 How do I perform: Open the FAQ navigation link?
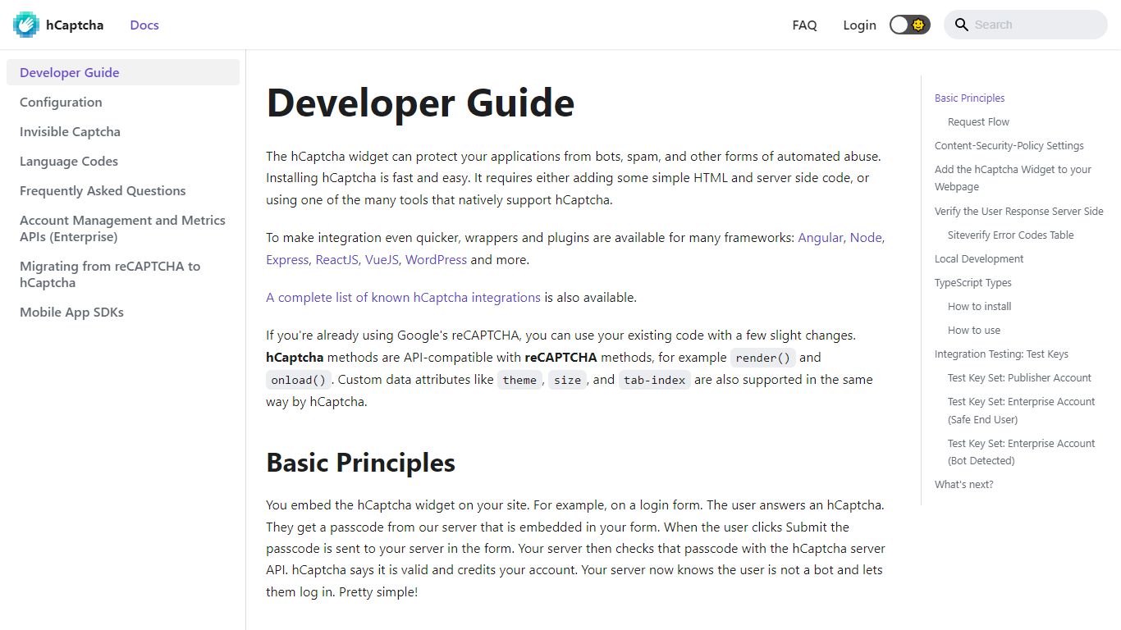pos(804,25)
